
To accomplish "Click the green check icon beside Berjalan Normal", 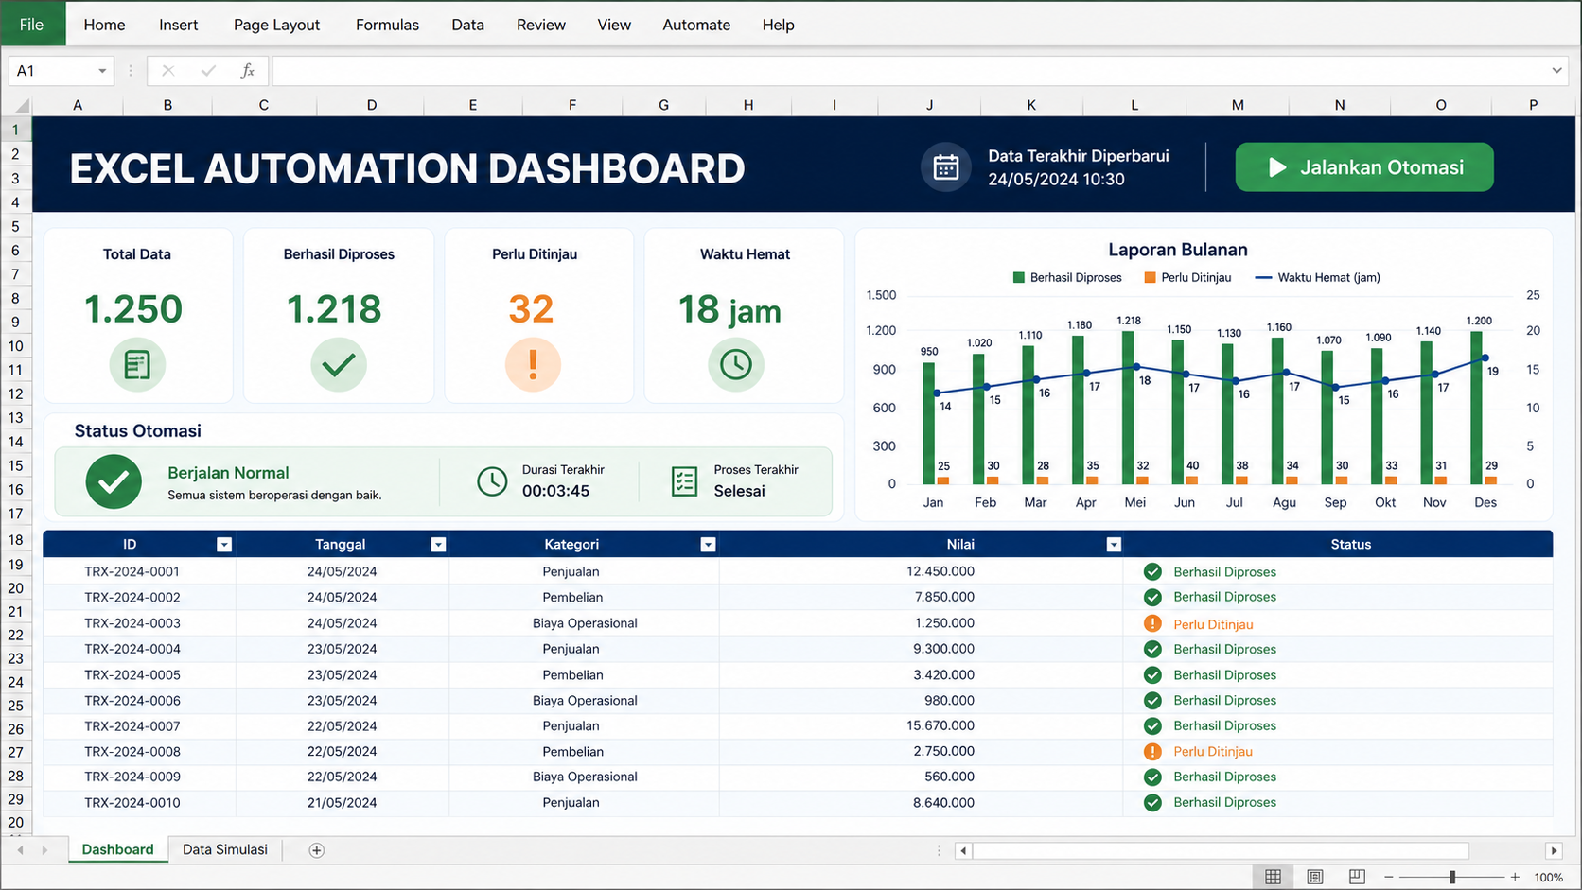I will click(x=114, y=481).
